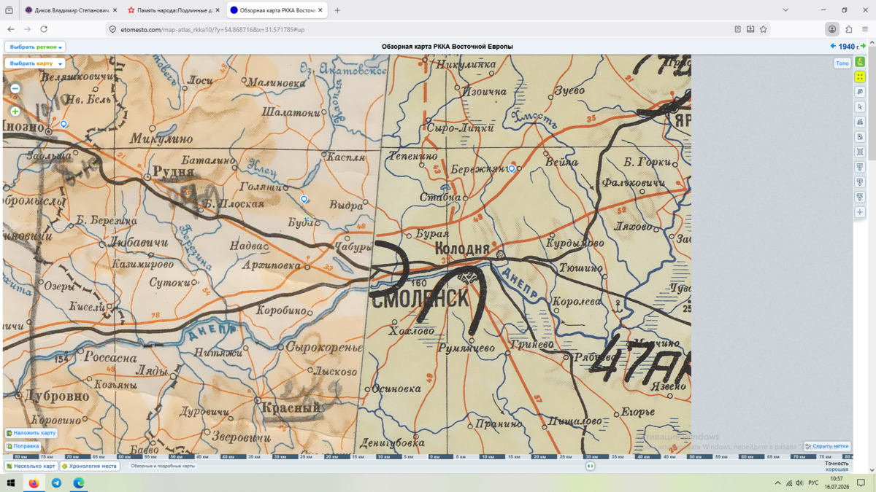The width and height of the screenshot is (876, 492).
Task: Toggle Скрыть метки to hide markers
Action: (827, 446)
